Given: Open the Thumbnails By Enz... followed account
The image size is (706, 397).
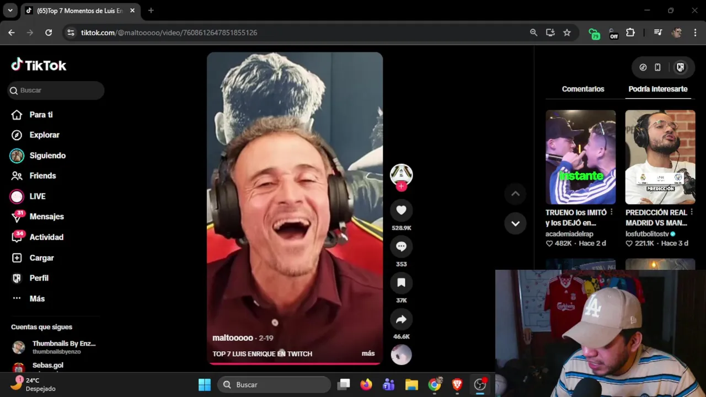Looking at the screenshot, I should [x=54, y=347].
